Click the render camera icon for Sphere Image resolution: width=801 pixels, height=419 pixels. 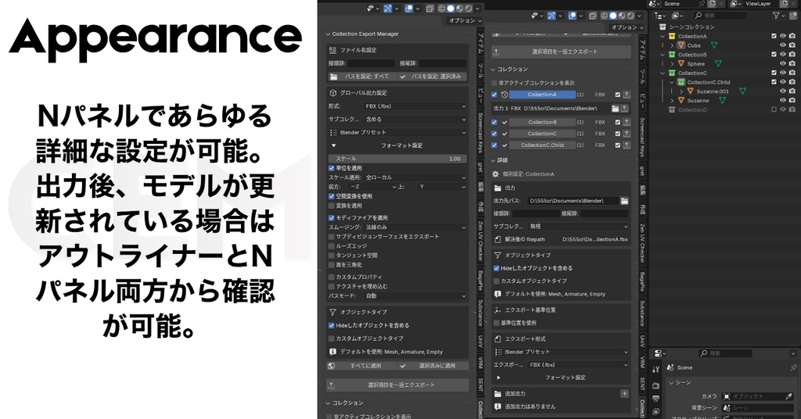(x=792, y=64)
